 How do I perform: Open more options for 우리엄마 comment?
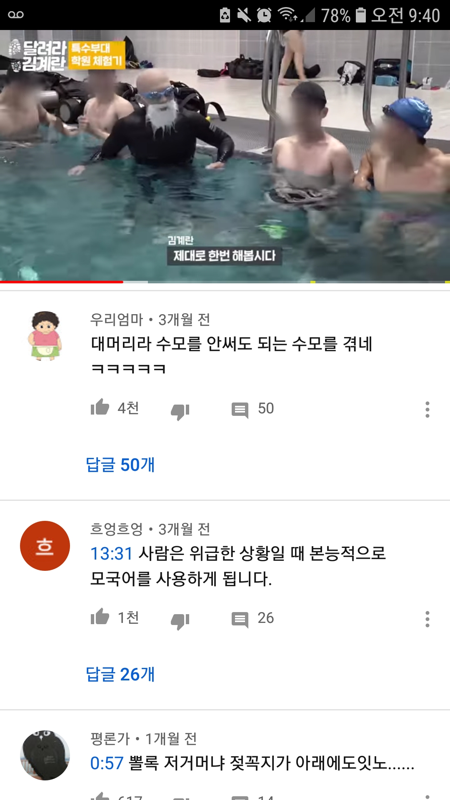(x=427, y=410)
